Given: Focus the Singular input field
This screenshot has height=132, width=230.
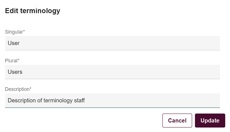Looking at the screenshot, I should pyautogui.click(x=112, y=43).
